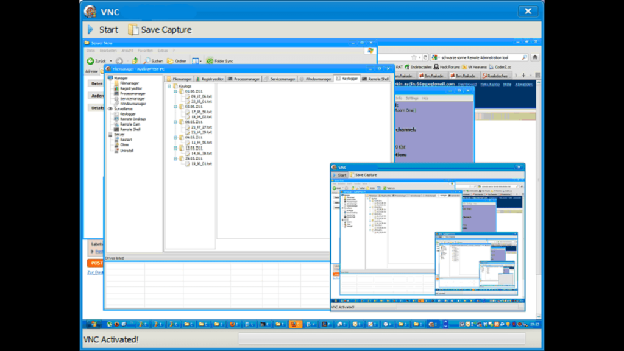Collapse the 01.06.2011 keylog folder
The image size is (624, 351).
click(175, 91)
